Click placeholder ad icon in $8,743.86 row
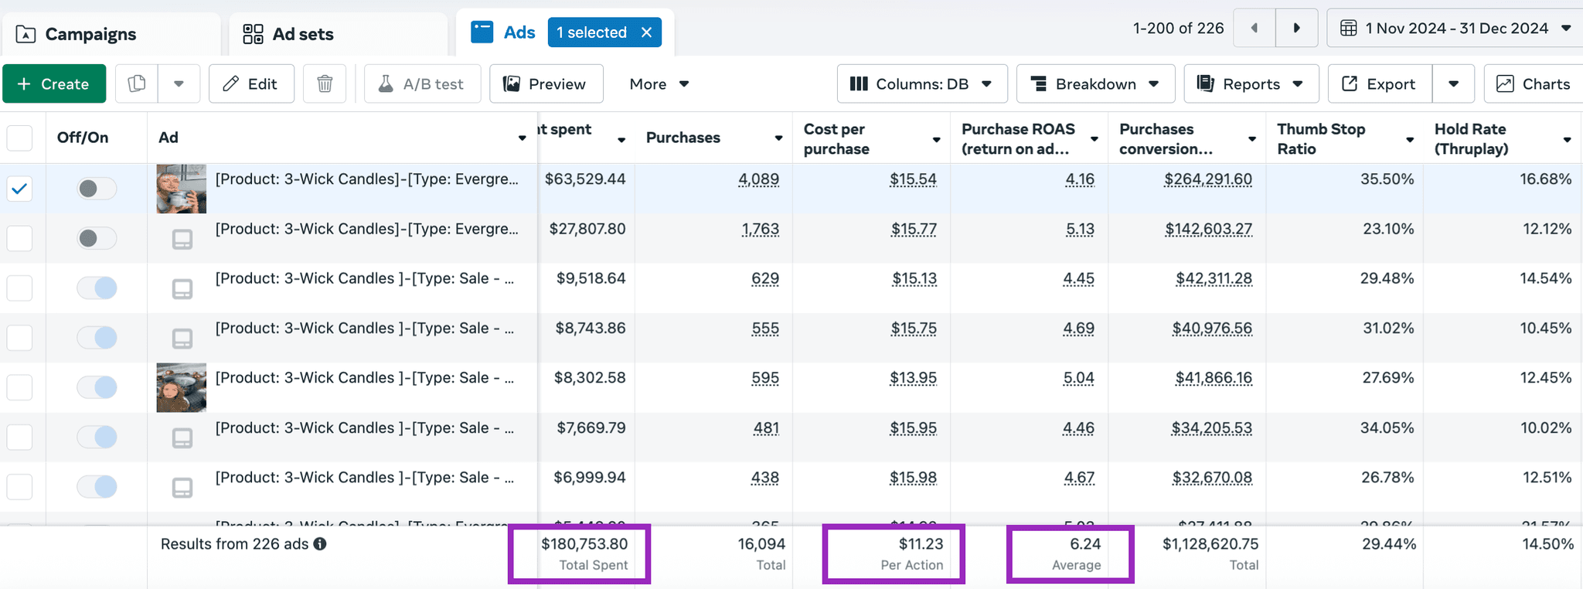 (182, 339)
